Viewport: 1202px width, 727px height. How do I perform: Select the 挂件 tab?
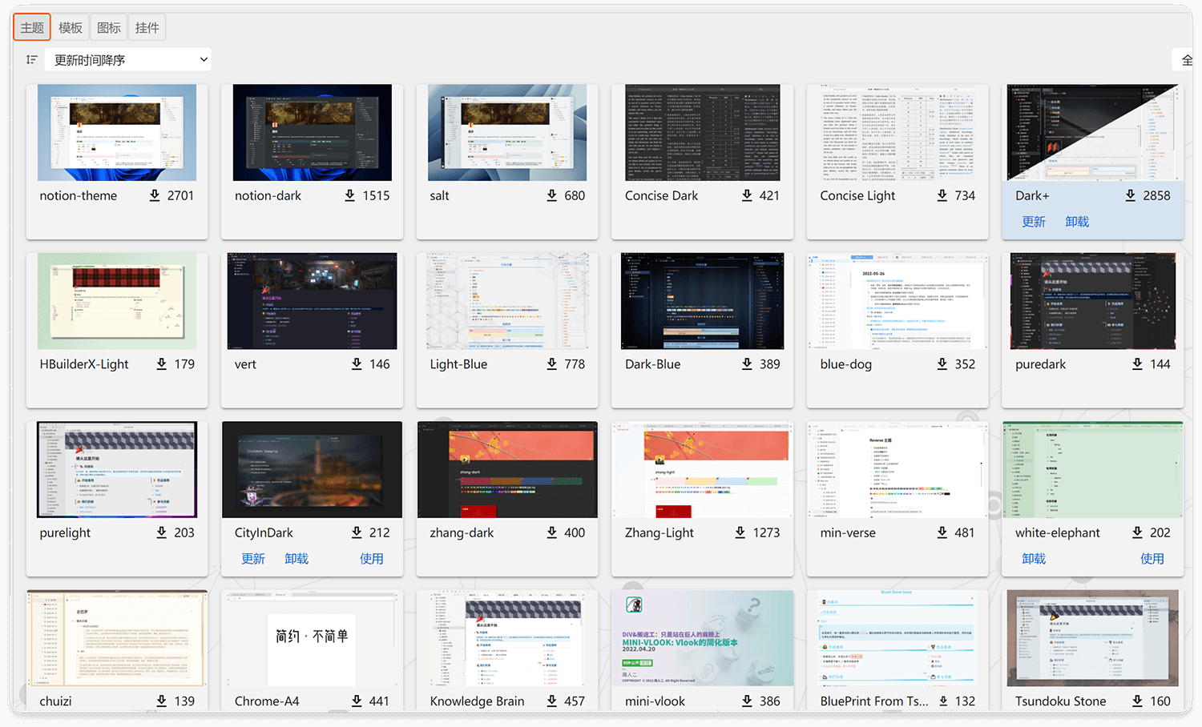147,28
